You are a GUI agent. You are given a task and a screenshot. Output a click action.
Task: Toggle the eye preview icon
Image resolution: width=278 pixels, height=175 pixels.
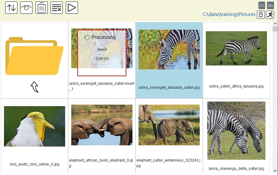coord(26,8)
